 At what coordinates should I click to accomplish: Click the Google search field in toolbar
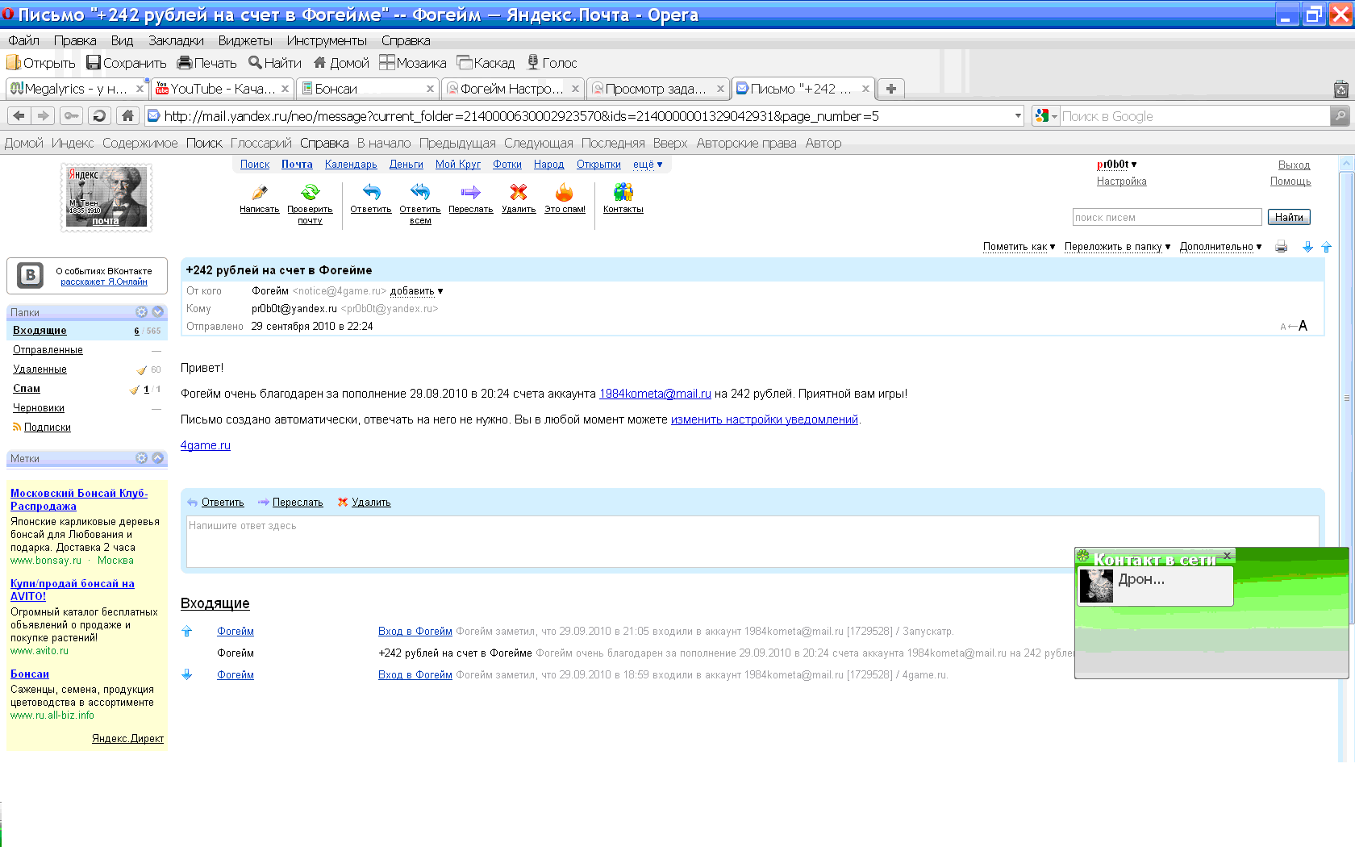point(1195,116)
